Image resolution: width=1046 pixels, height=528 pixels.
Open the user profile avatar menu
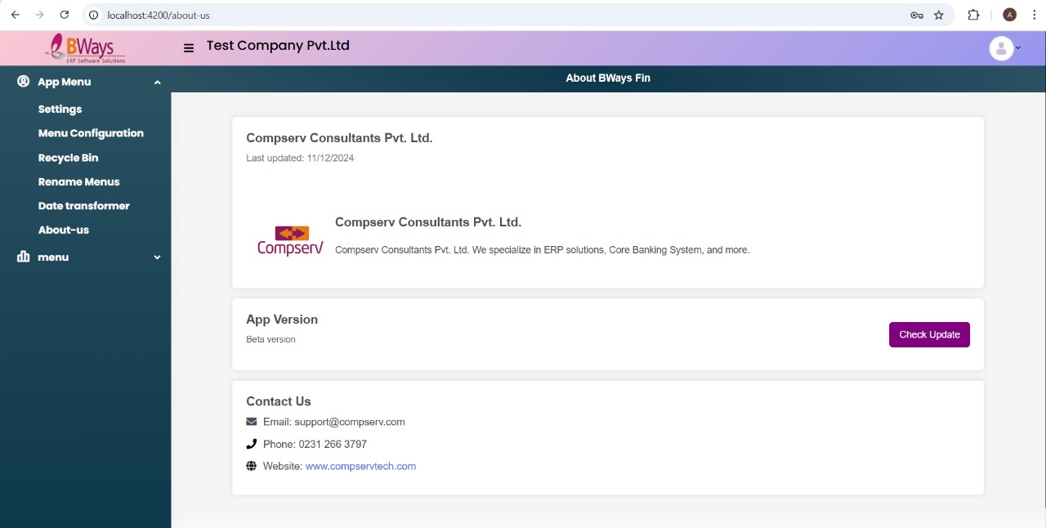pos(1002,48)
